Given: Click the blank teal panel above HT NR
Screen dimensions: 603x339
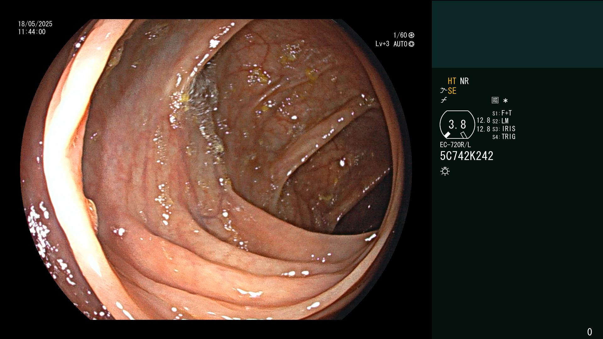Looking at the screenshot, I should (517, 34).
